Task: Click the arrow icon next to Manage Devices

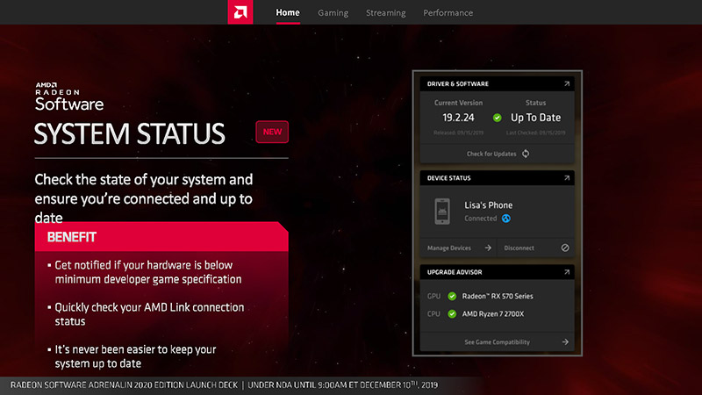Action: point(488,248)
